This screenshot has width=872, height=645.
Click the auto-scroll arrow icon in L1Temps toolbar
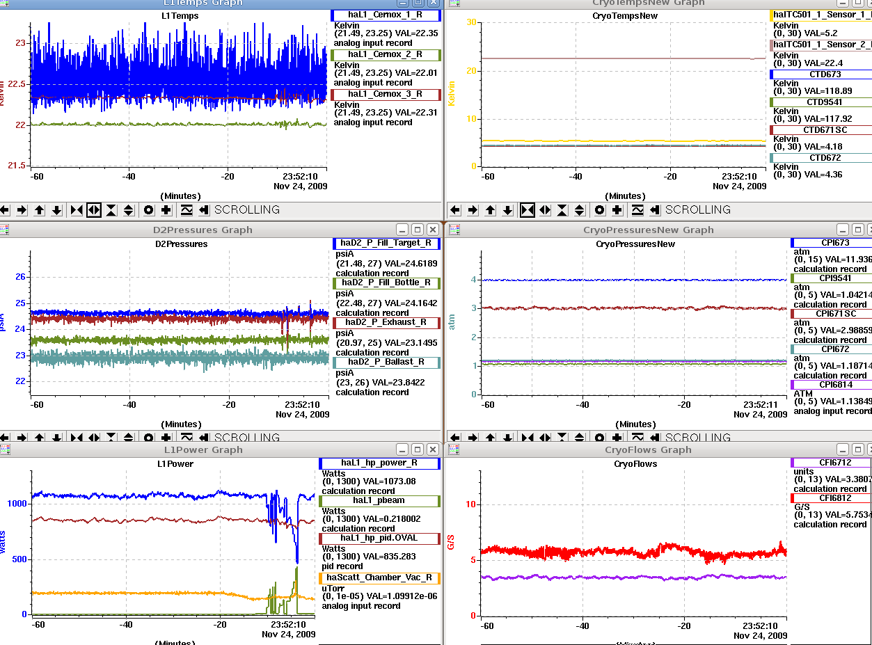pyautogui.click(x=204, y=209)
